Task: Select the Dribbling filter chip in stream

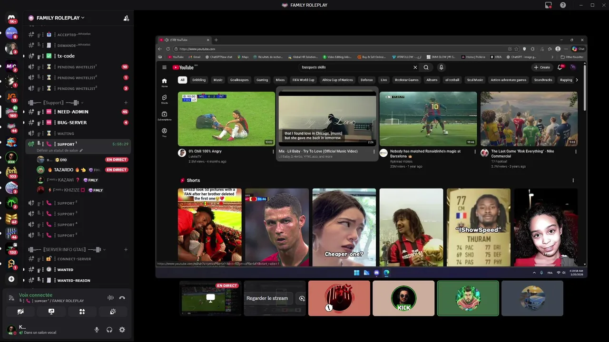Action: pos(199,80)
